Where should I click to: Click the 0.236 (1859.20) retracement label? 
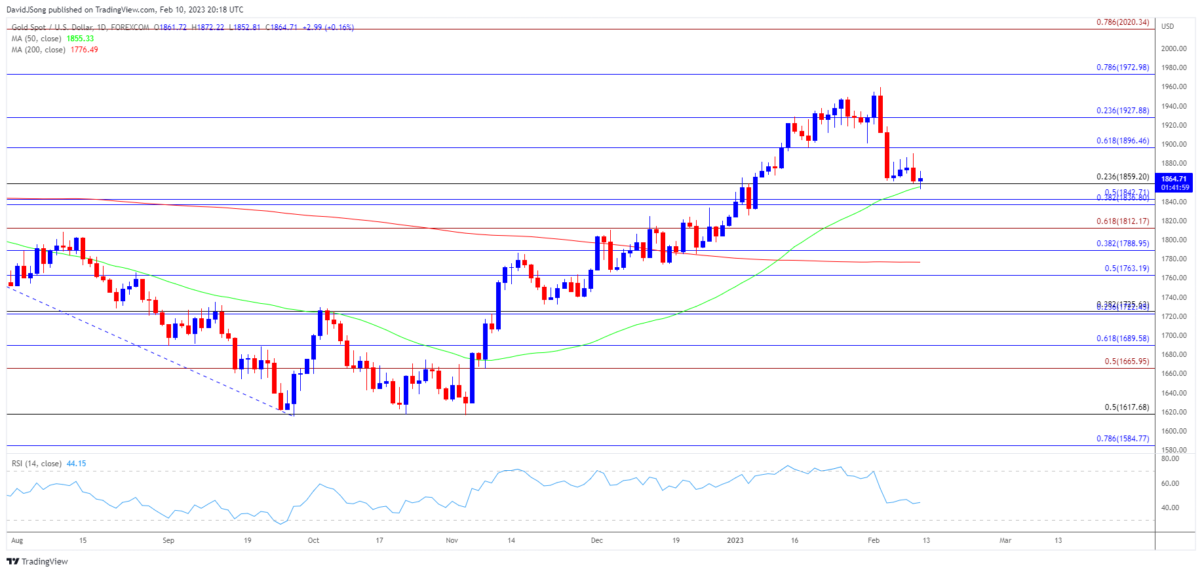tap(1122, 177)
